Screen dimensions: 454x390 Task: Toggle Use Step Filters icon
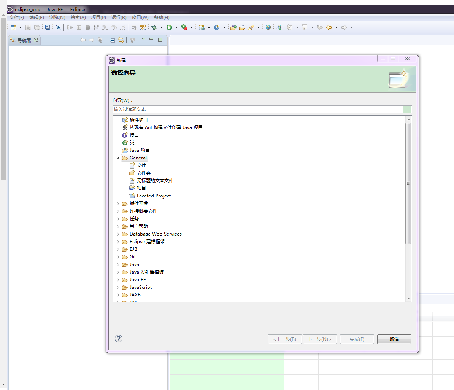[143, 27]
